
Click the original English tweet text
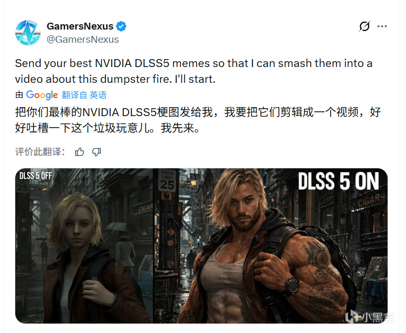click(194, 71)
